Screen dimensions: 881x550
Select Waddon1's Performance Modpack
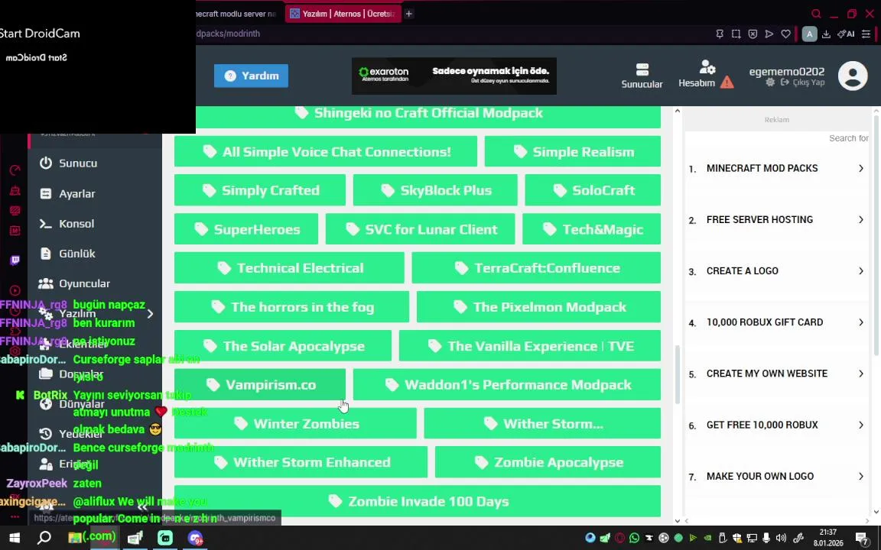pyautogui.click(x=507, y=384)
